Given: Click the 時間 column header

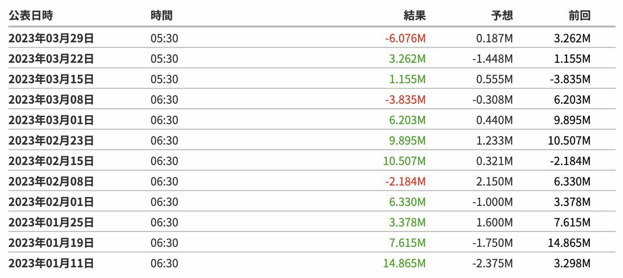Looking at the screenshot, I should [x=161, y=16].
